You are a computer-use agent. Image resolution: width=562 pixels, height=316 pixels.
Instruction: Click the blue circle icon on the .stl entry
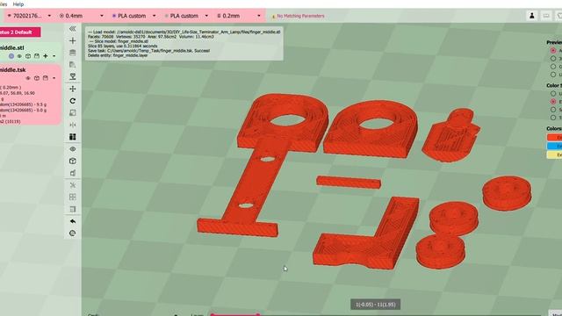pos(11,56)
